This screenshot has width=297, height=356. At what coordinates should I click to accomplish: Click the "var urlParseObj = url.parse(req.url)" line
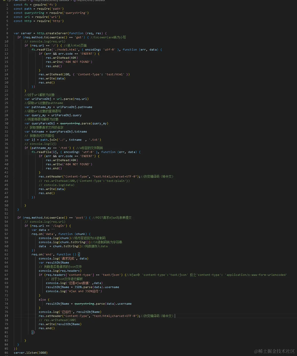tap(57, 99)
